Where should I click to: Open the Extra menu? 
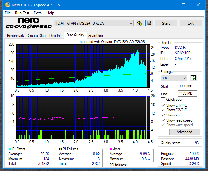coord(38,13)
